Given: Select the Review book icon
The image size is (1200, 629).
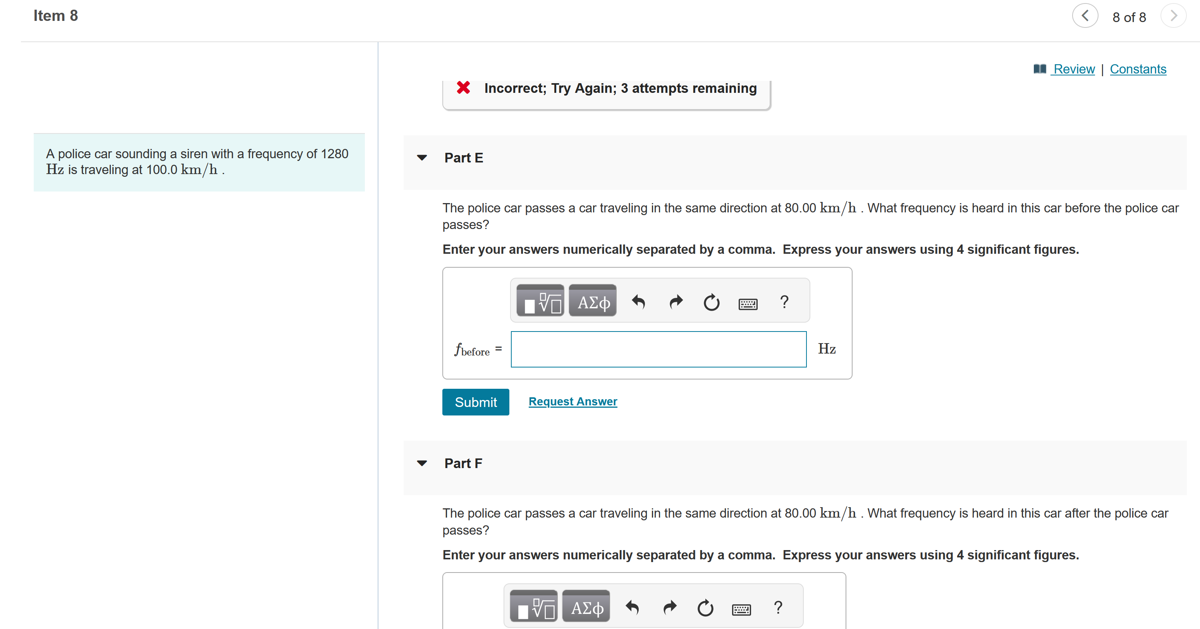Looking at the screenshot, I should [1039, 68].
